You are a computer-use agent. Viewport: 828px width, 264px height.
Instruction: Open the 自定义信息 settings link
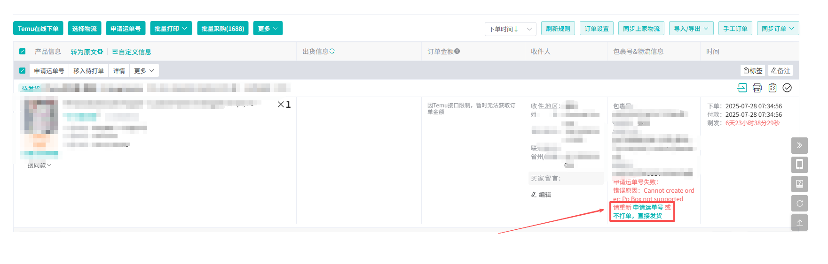point(132,52)
